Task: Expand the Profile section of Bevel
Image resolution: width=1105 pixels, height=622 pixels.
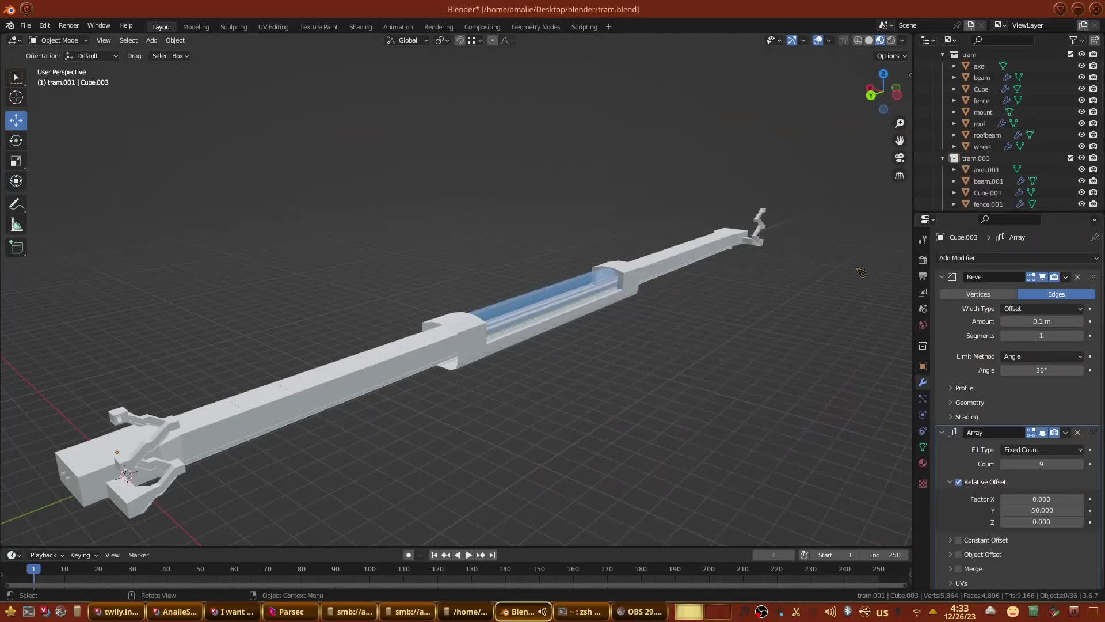Action: tap(964, 388)
